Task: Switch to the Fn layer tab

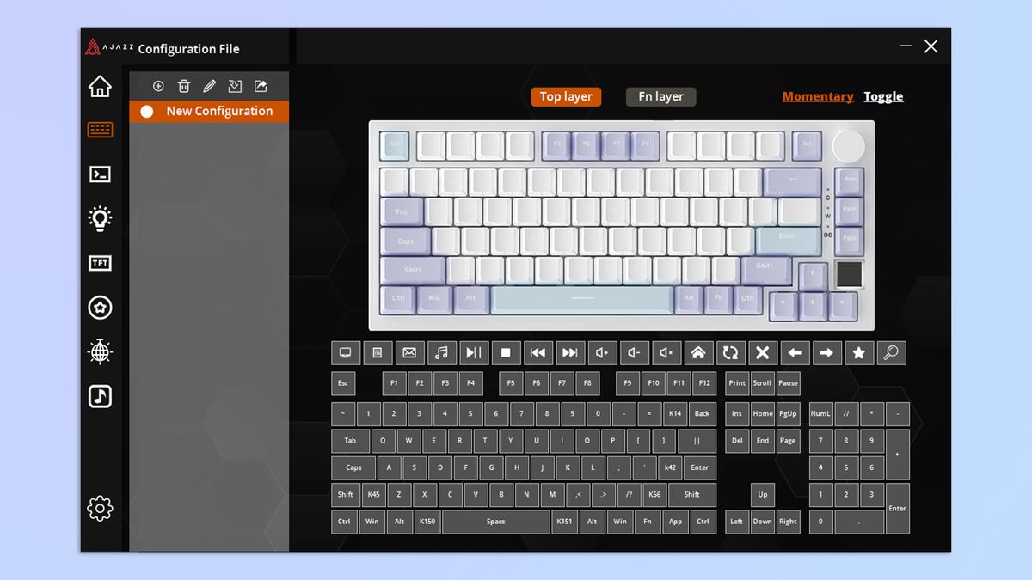Action: point(660,96)
